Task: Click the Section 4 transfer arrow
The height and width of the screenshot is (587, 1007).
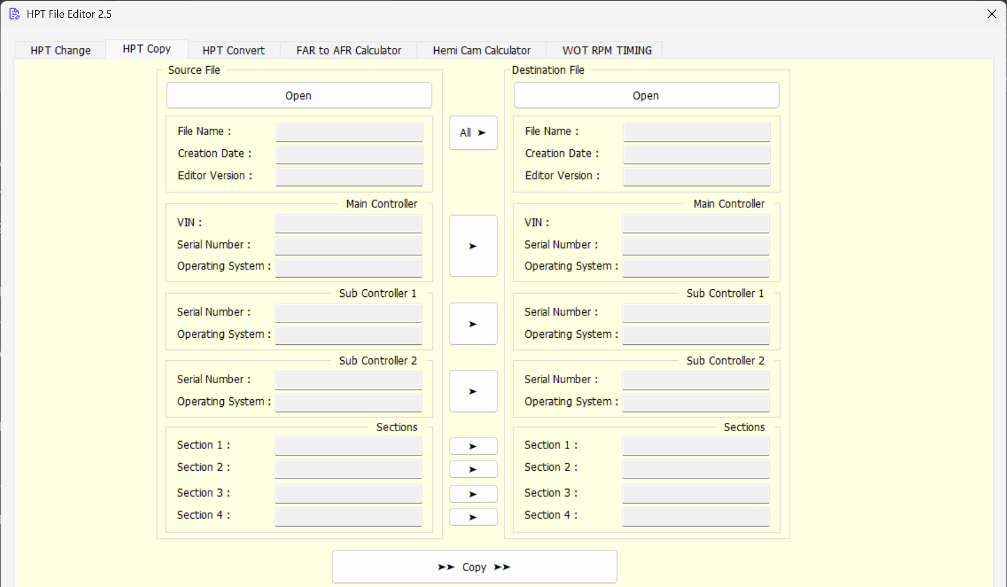Action: 472,517
